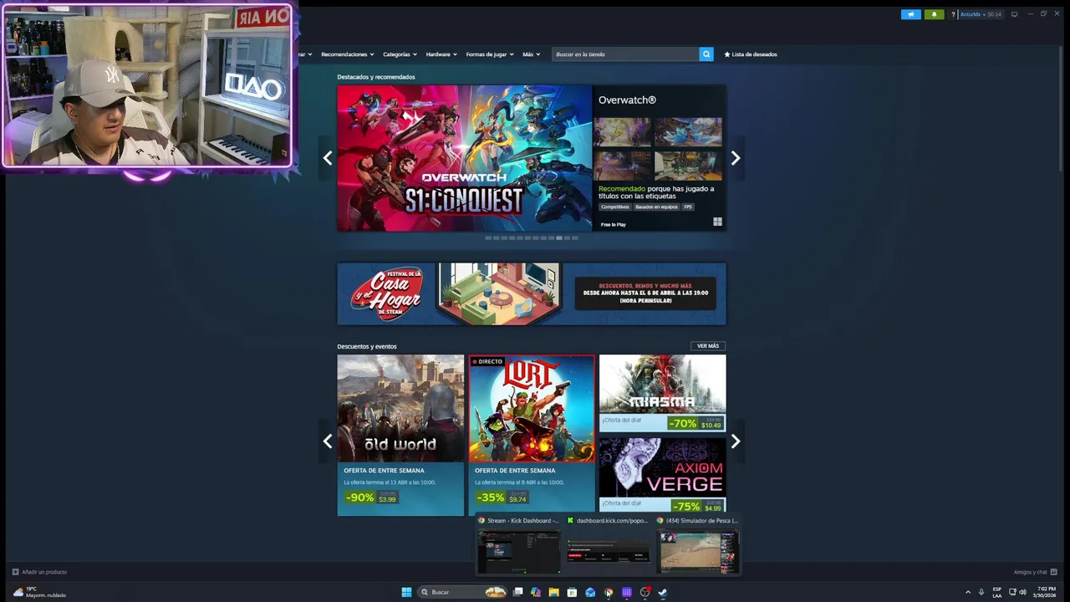The image size is (1070, 602).
Task: Click 'Añadir un producto' plus icon
Action: (x=15, y=572)
